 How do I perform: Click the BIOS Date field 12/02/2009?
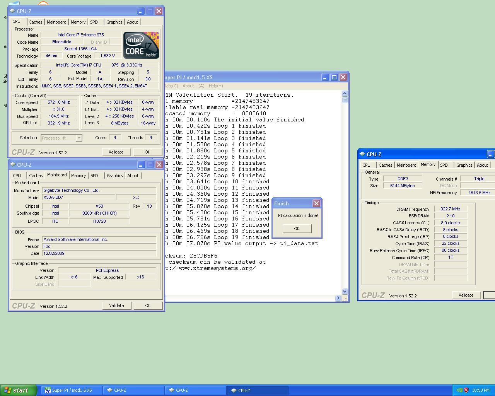99,253
